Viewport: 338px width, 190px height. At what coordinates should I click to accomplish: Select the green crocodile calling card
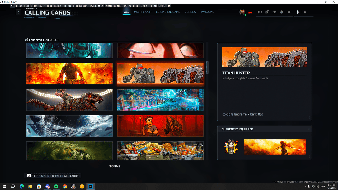point(69,151)
